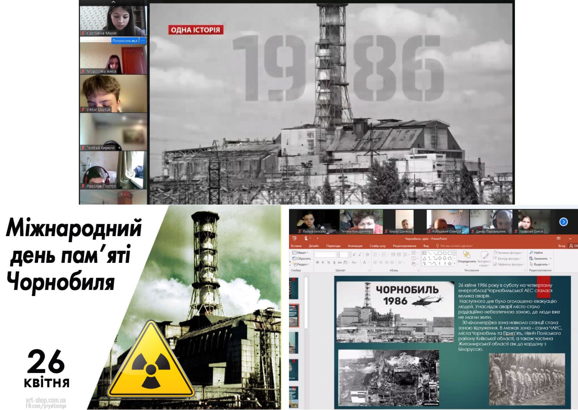
Task: Toggle bold Ж formatting
Action: click(x=317, y=263)
